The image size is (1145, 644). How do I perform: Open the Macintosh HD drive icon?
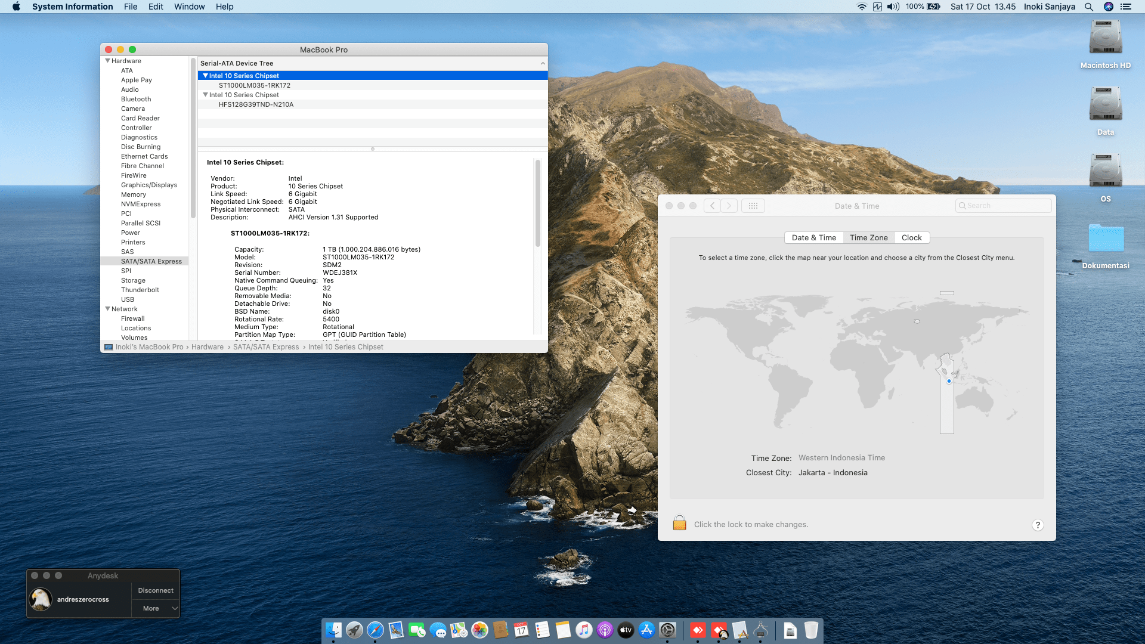1105,38
